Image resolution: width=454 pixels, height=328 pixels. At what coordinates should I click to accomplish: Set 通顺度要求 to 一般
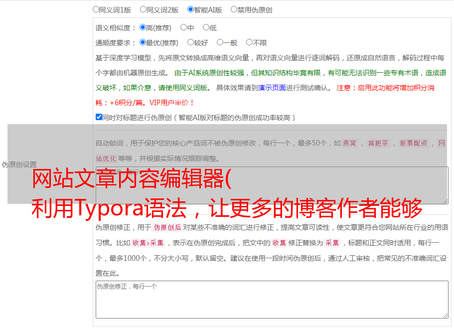coord(220,42)
